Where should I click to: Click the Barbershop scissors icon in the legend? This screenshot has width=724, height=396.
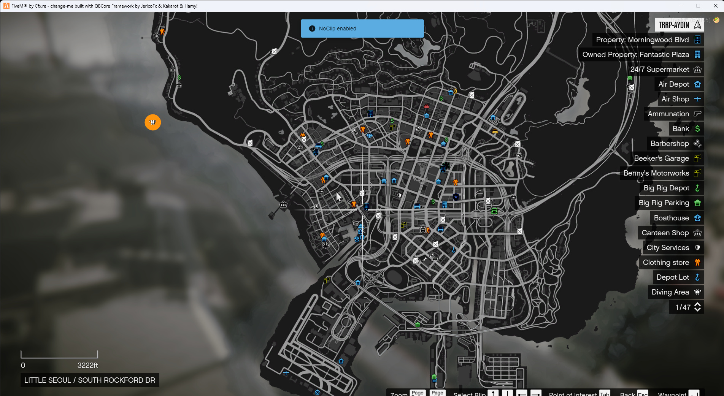coord(697,144)
